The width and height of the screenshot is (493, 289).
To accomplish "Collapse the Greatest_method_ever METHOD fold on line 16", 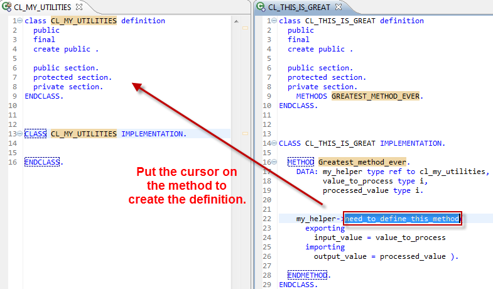I will coord(274,162).
